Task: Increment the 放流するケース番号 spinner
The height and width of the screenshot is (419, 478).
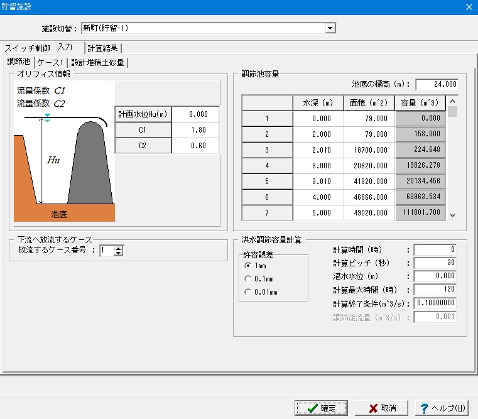Action: coord(119,248)
